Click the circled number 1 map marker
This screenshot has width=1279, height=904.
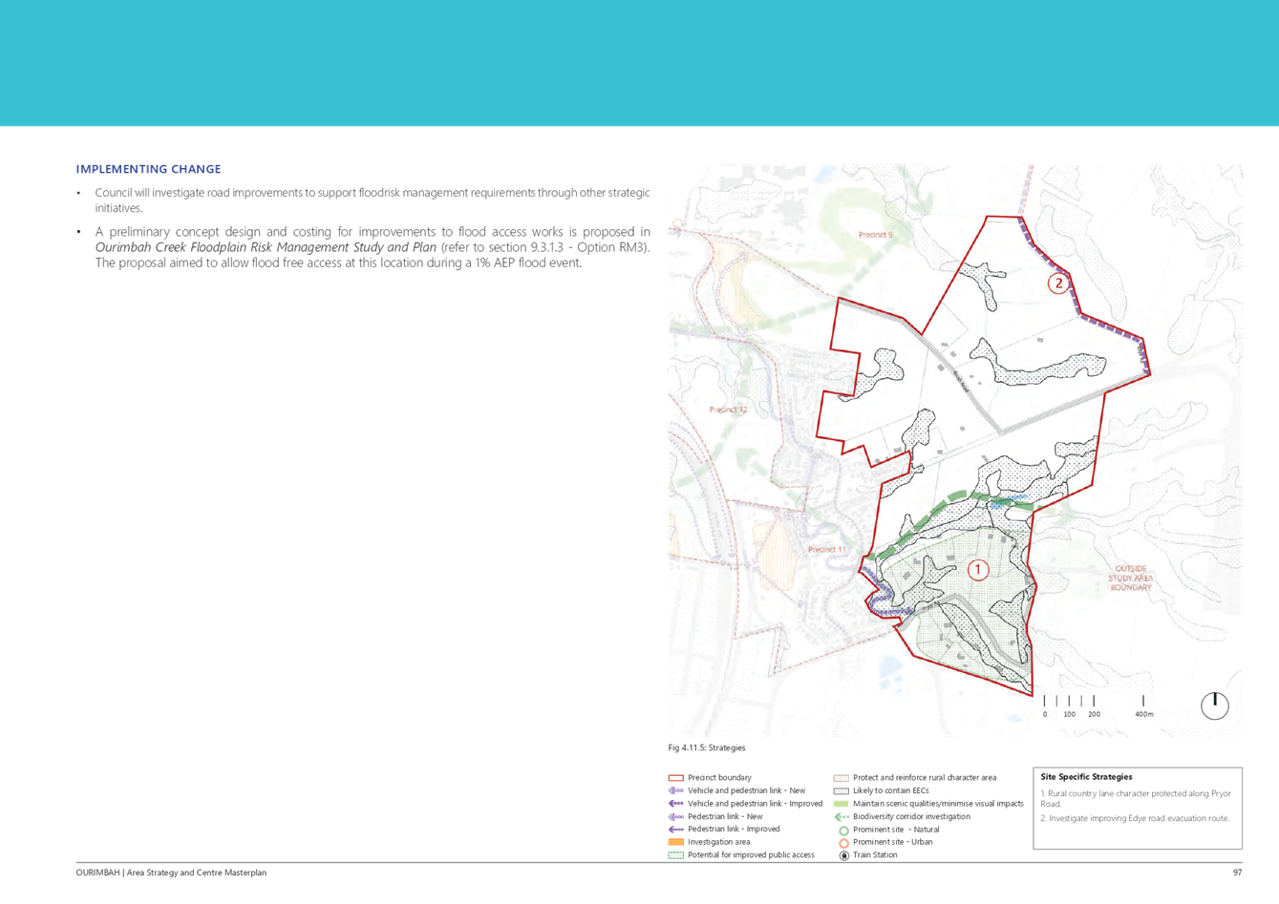click(x=977, y=570)
